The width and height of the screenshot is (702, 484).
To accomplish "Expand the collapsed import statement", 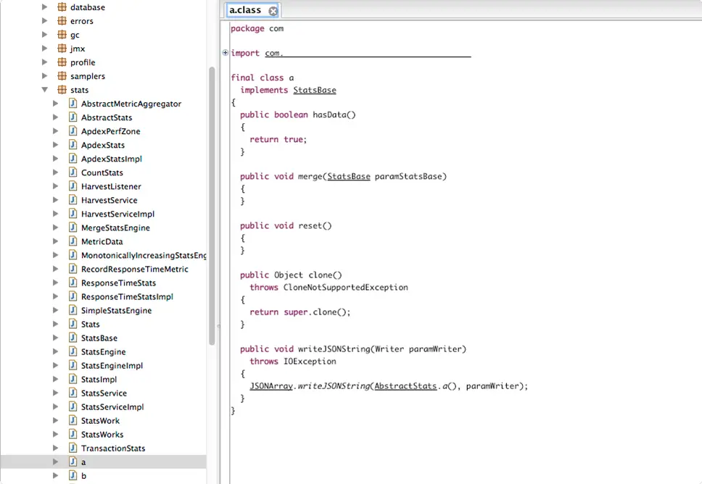I will 226,53.
